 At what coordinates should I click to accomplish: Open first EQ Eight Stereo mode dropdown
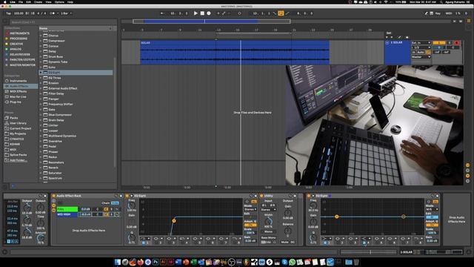[250, 209]
